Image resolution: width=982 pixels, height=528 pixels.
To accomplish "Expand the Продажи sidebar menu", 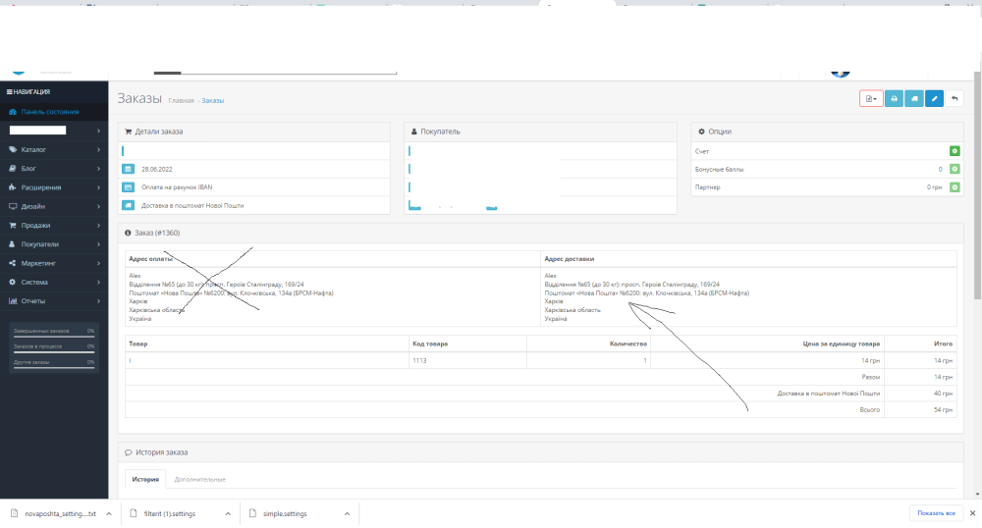I will pyautogui.click(x=53, y=225).
